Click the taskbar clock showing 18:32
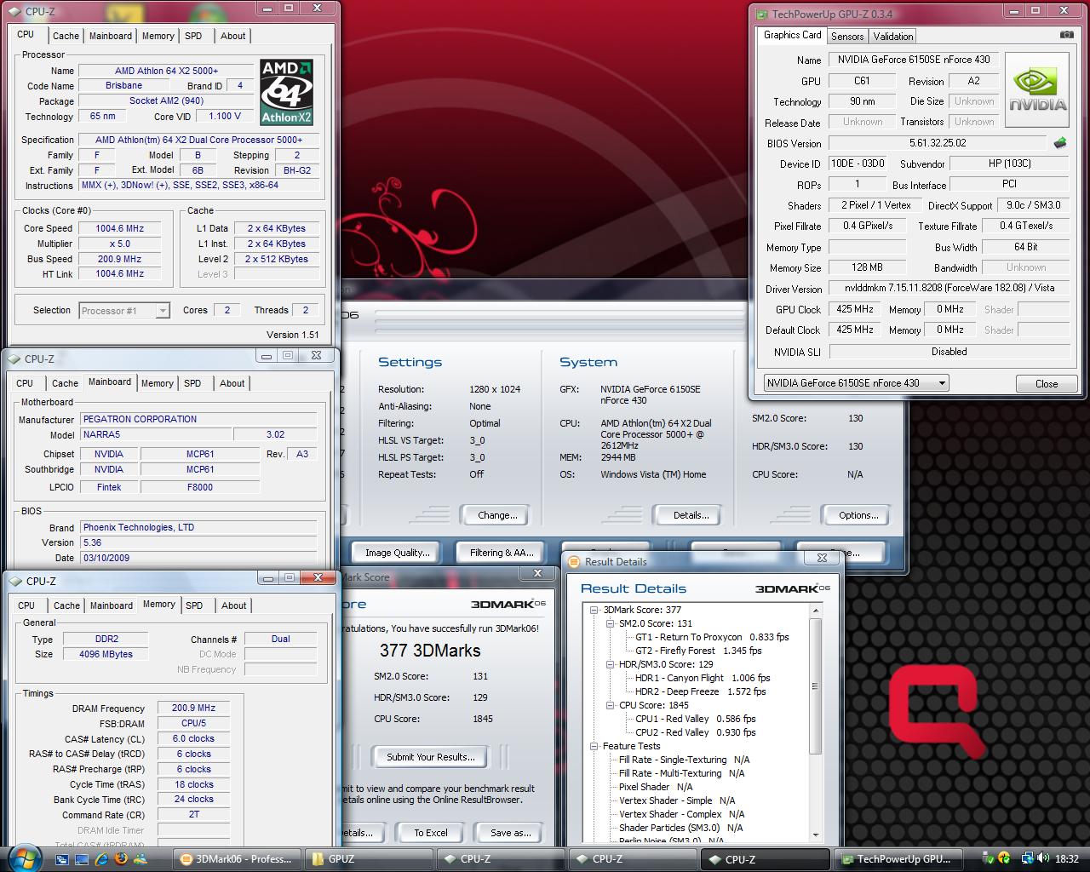The image size is (1090, 872). tap(1066, 859)
